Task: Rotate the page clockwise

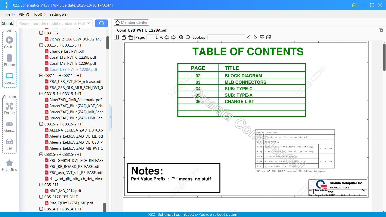Action: coord(131,37)
